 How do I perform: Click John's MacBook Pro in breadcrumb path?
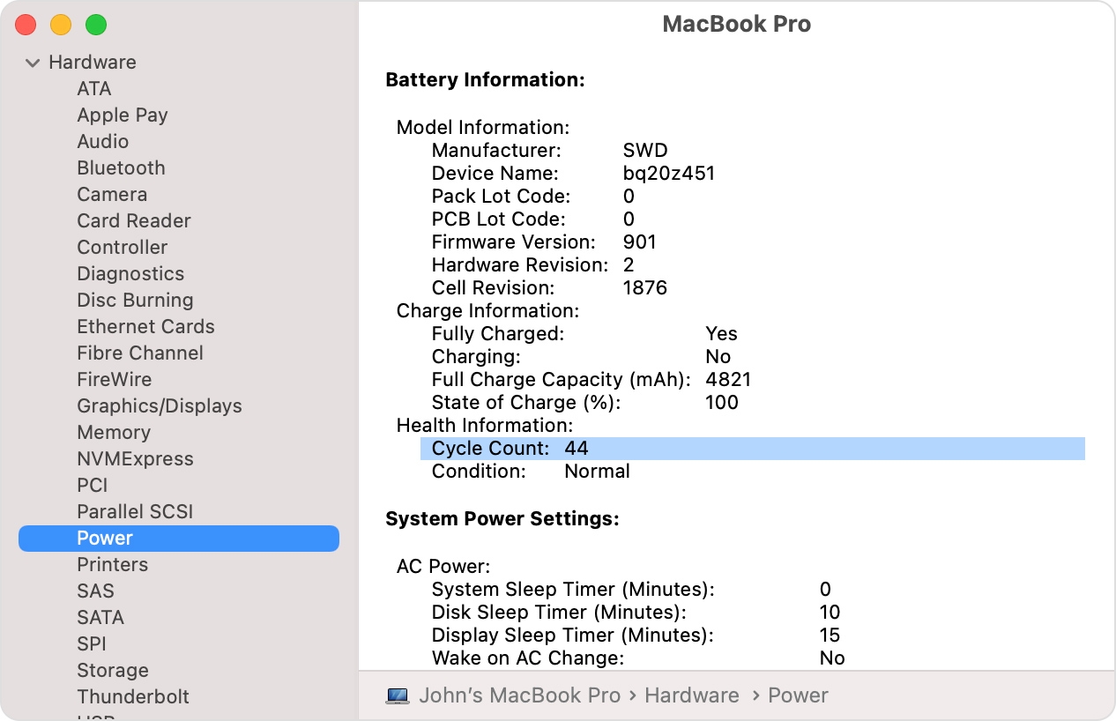522,695
